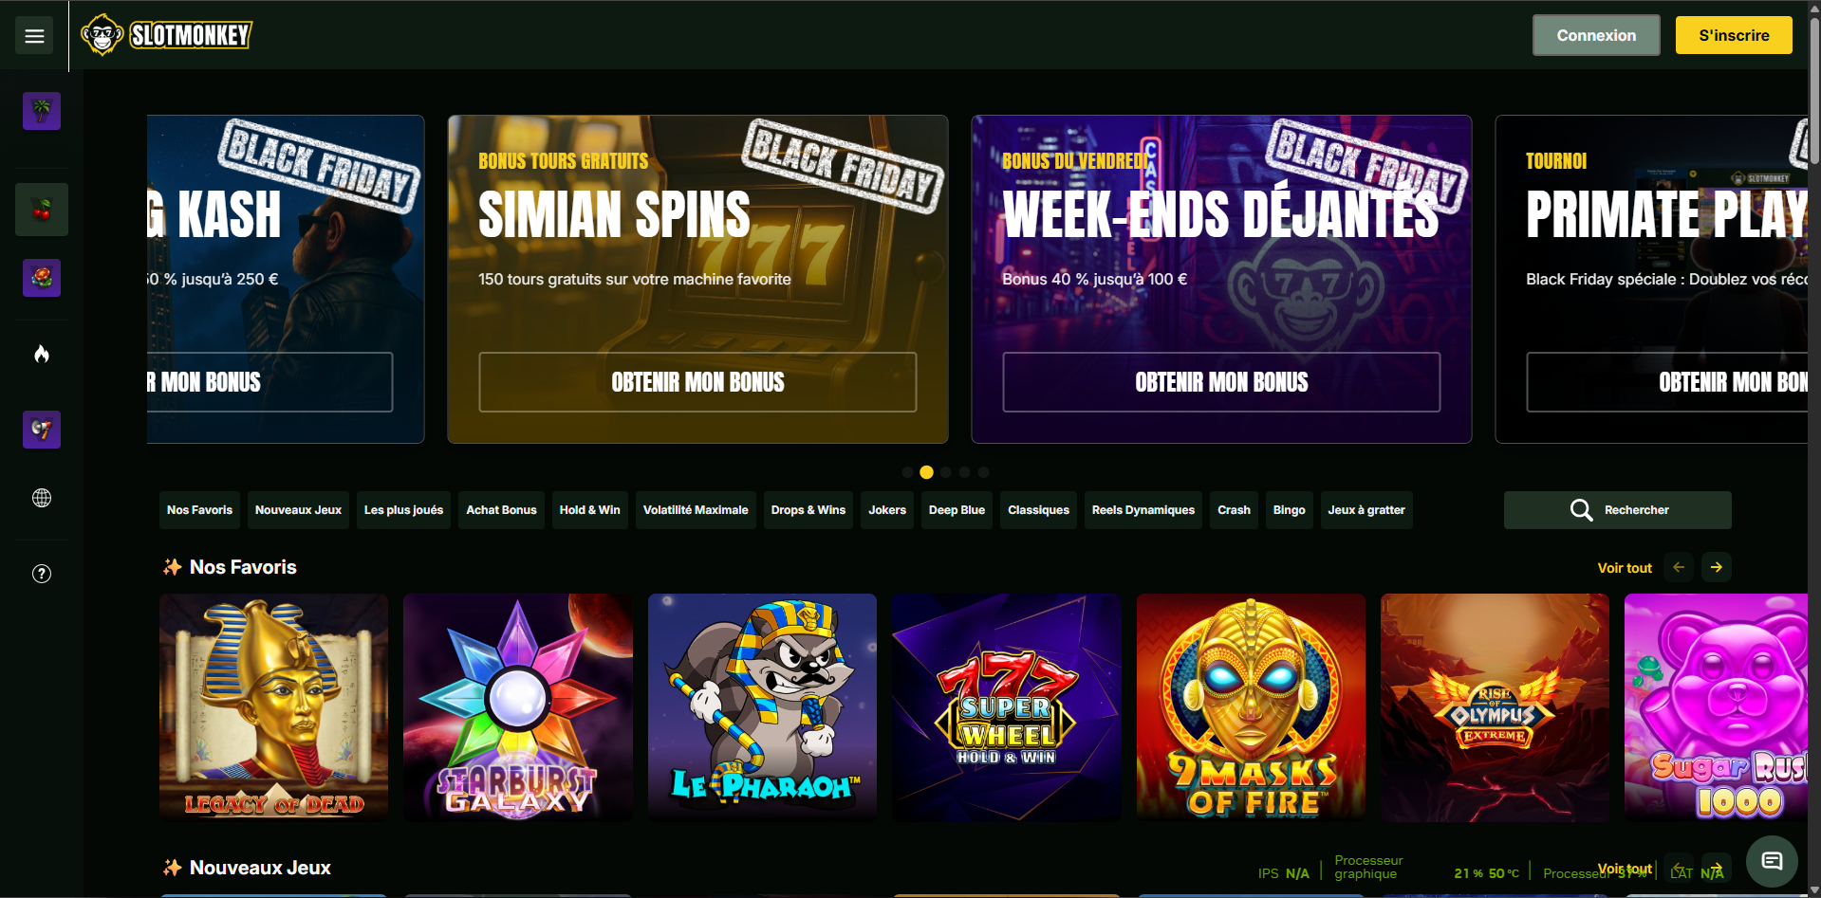Screen dimensions: 1821x898
Task: Select the Drops & Wins category
Action: pyautogui.click(x=808, y=510)
